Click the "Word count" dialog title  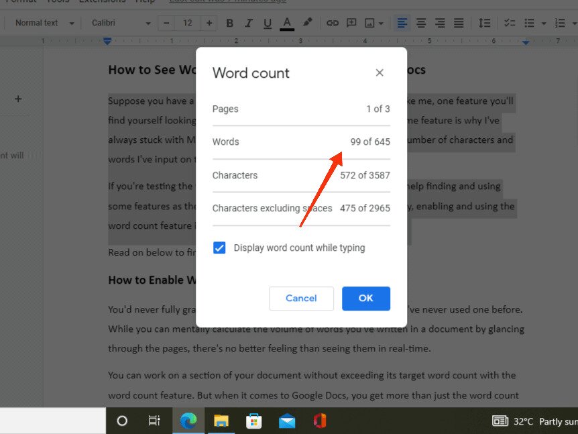click(251, 73)
